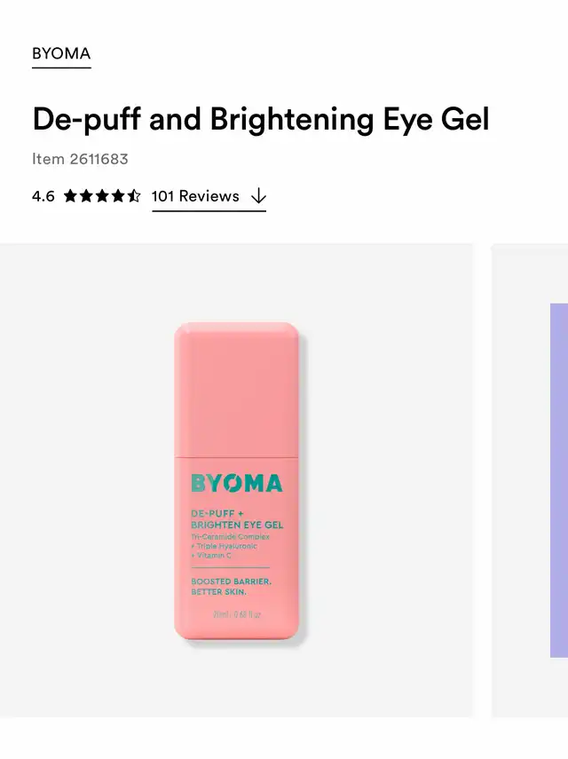Image resolution: width=568 pixels, height=759 pixels.
Task: Click the De-puff and Brightening Eye Gel title
Action: click(261, 119)
